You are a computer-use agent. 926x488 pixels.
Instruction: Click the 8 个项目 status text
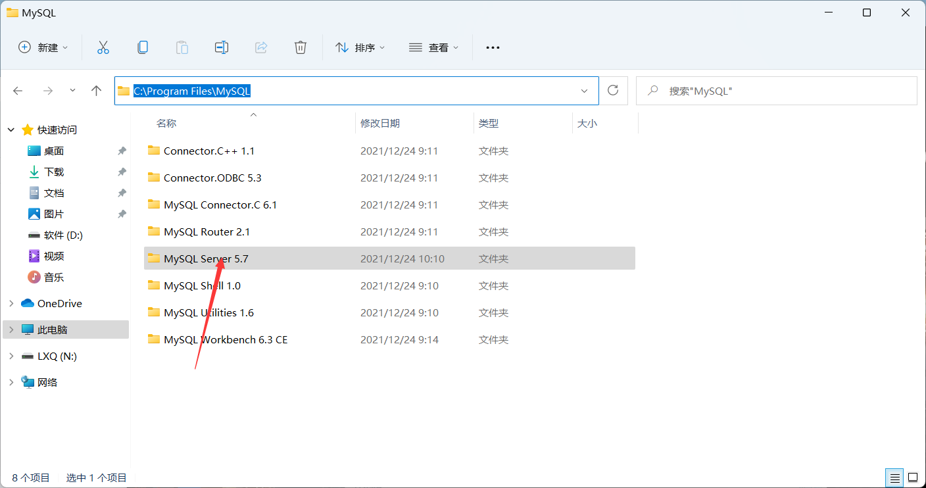(31, 477)
